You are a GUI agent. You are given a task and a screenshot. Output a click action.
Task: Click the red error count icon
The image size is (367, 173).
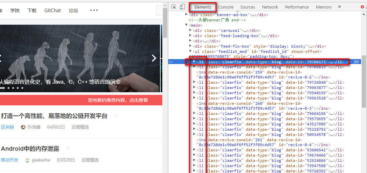tap(362, 7)
